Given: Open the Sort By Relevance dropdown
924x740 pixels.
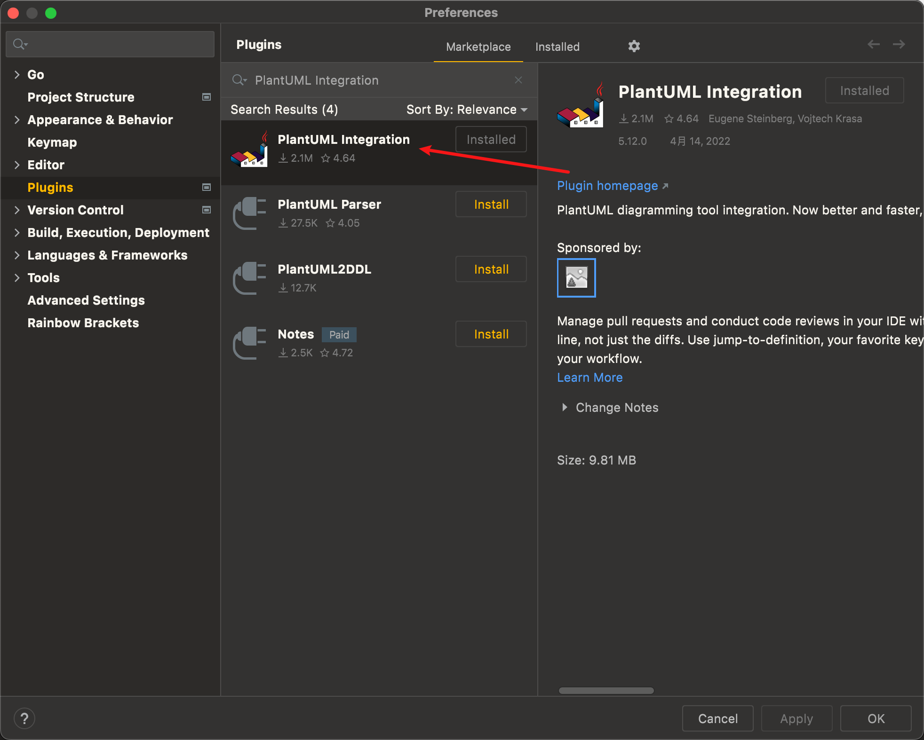Looking at the screenshot, I should tap(466, 110).
